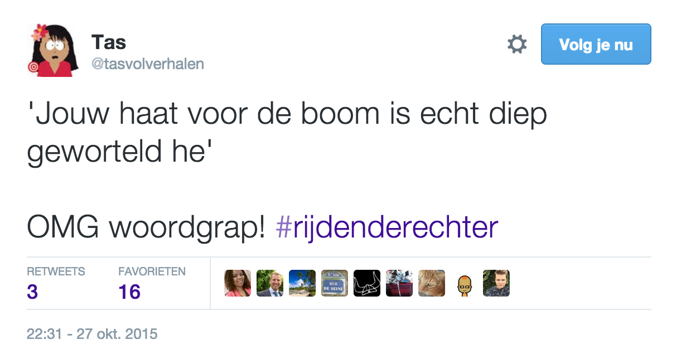Click the 'Rue de Seine' street sign avatar

(335, 283)
